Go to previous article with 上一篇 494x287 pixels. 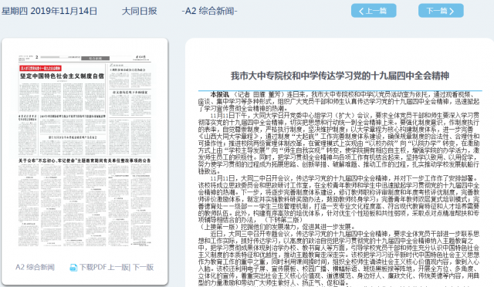[374, 11]
